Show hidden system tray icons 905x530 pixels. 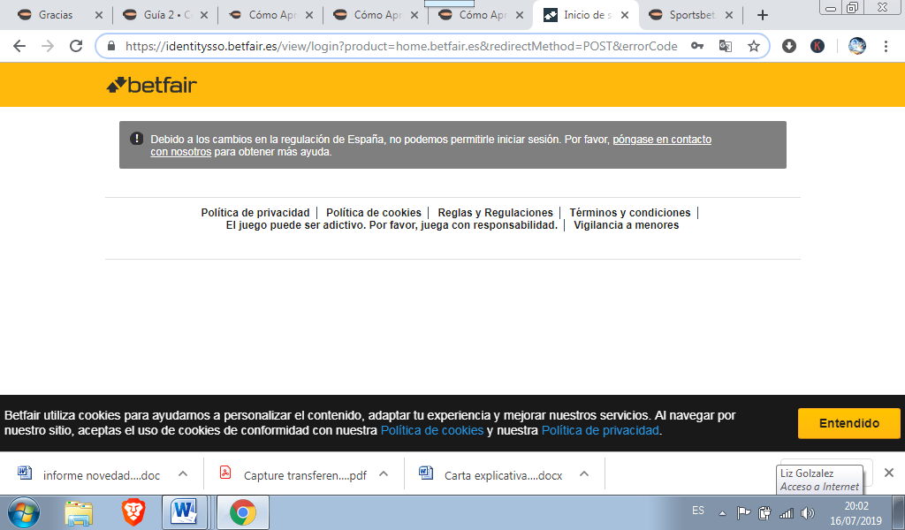pyautogui.click(x=722, y=513)
